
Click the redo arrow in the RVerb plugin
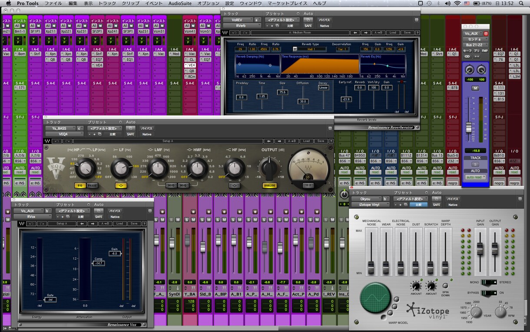(245, 33)
